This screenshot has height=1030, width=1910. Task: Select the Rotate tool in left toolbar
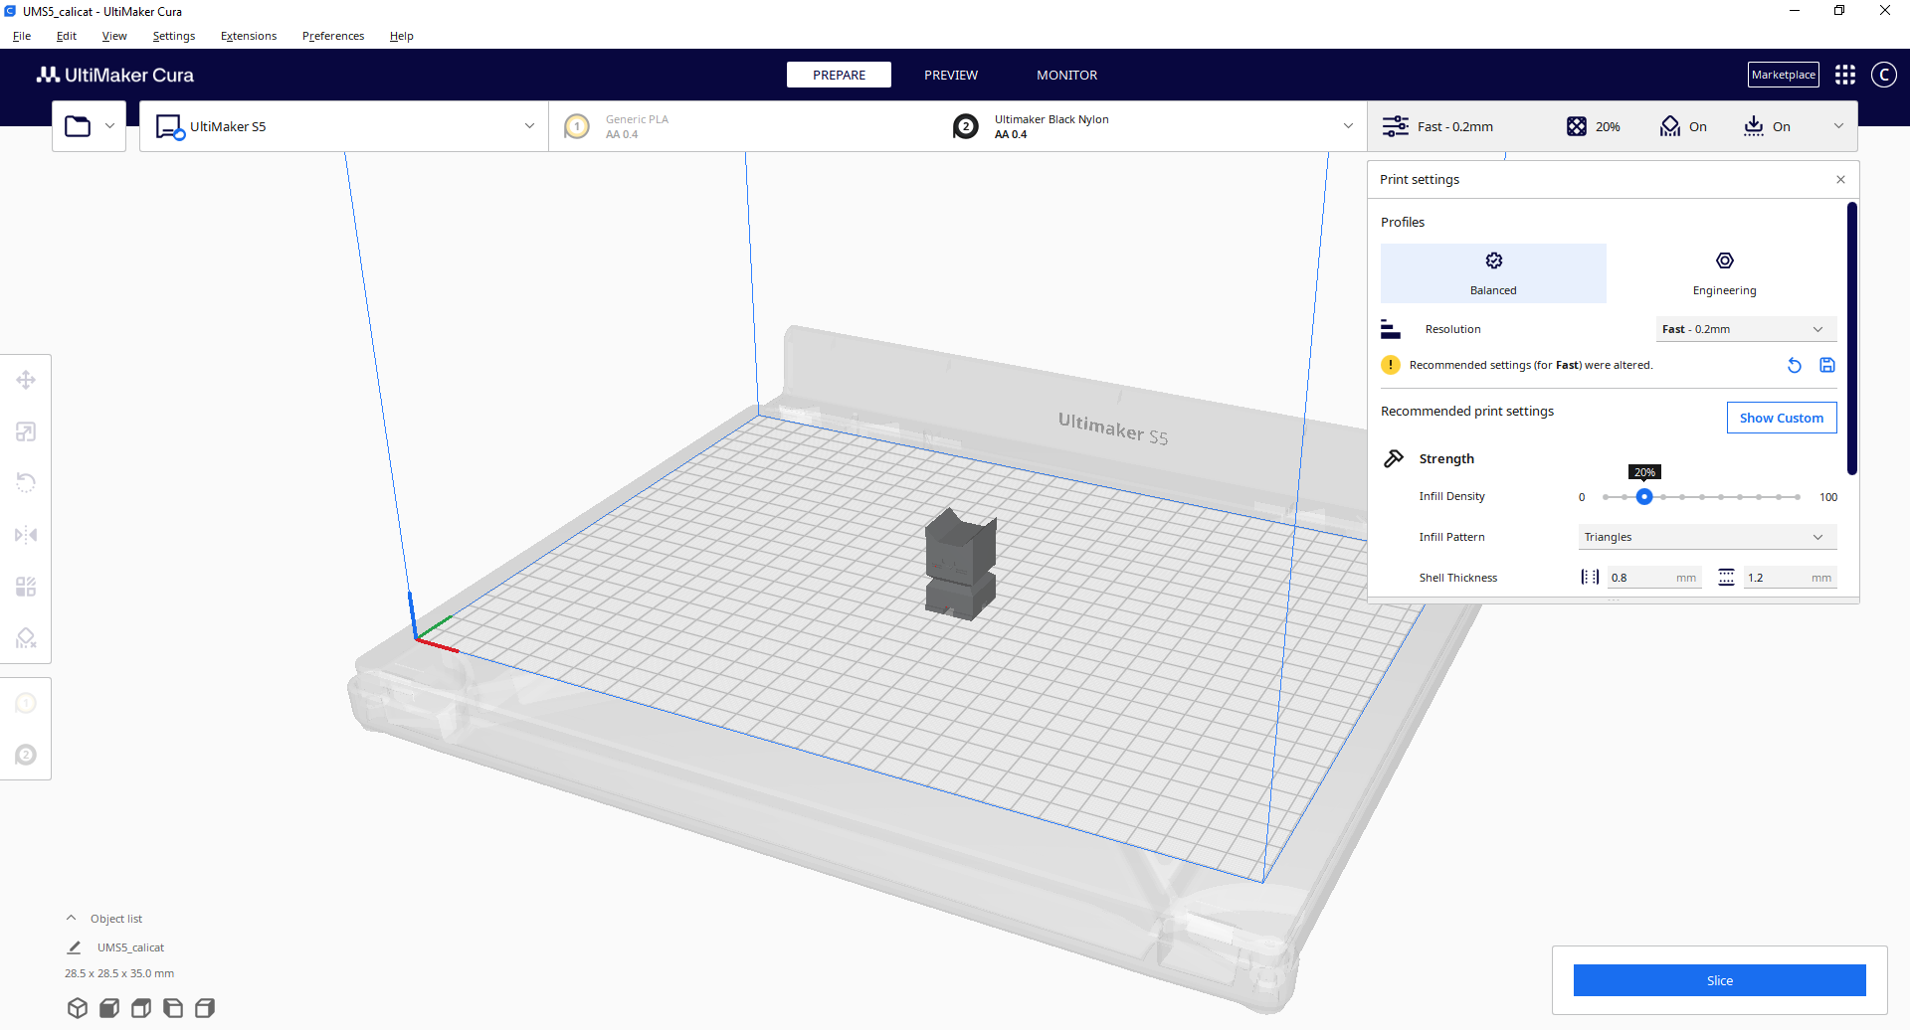coord(26,483)
